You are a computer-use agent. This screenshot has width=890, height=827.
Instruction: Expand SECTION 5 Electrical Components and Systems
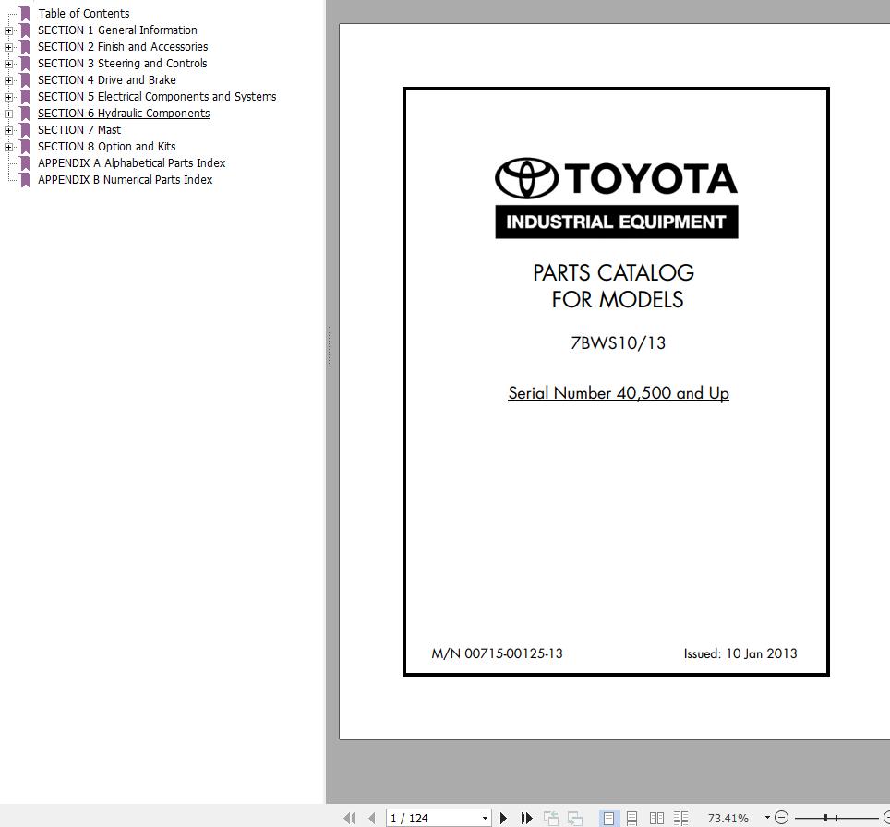(8, 97)
